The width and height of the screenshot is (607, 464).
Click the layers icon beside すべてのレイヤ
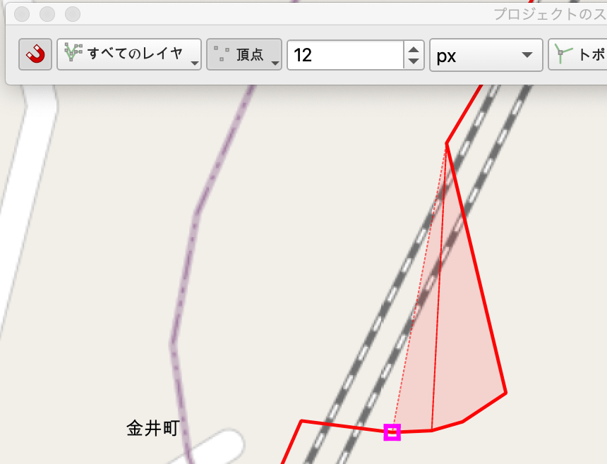[x=73, y=52]
